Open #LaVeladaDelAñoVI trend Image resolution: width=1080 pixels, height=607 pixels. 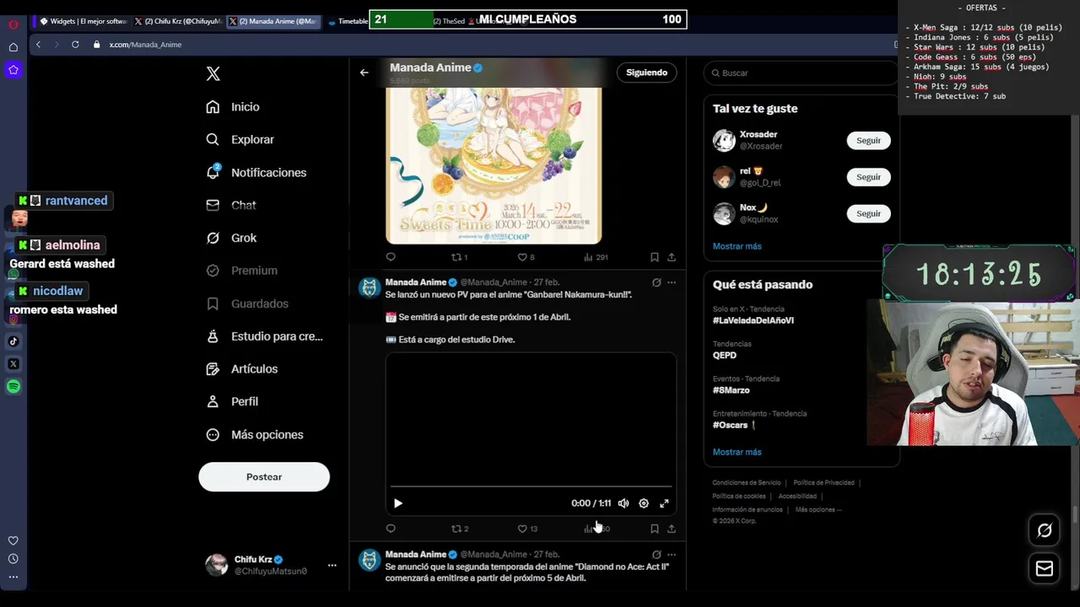click(753, 320)
